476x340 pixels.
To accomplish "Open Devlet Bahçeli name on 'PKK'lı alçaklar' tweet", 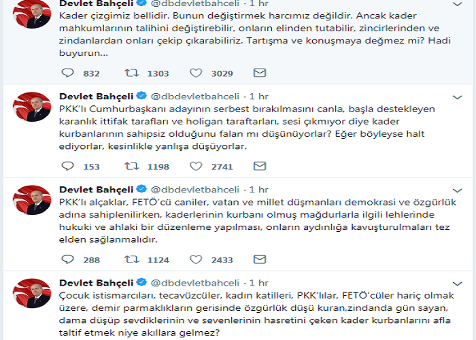I will click(96, 188).
